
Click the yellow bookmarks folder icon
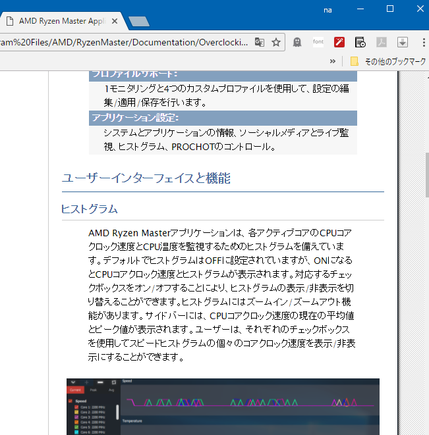click(354, 61)
